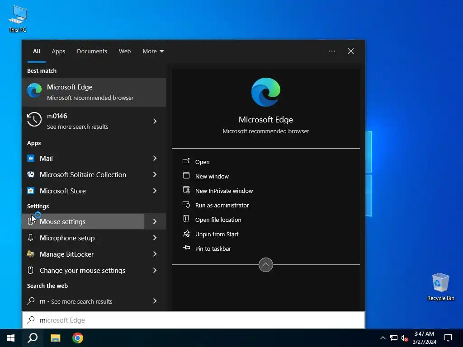Open Microsoft Solitaire Collection result
This screenshot has height=347, width=463.
tap(83, 175)
